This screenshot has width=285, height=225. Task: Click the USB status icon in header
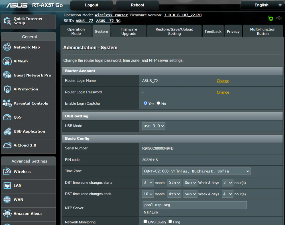click(x=279, y=18)
